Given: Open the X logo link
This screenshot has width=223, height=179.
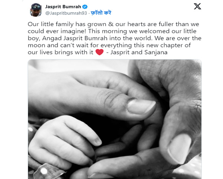Looking at the screenshot, I should coord(197,6).
